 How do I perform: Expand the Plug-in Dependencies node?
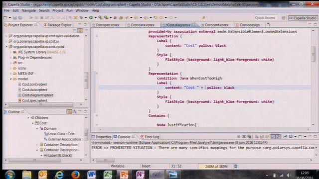pyautogui.click(x=11, y=58)
